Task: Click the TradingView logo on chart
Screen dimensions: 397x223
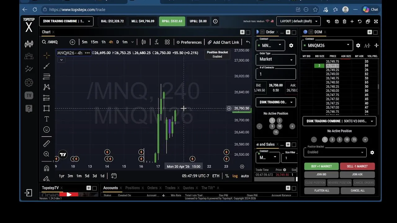Action: (x=63, y=155)
